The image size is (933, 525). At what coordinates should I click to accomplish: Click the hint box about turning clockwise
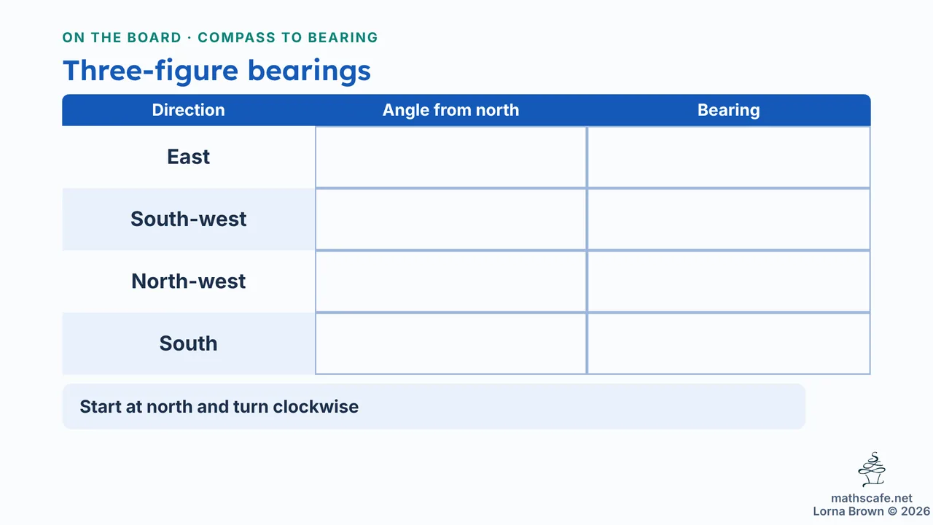tap(434, 406)
